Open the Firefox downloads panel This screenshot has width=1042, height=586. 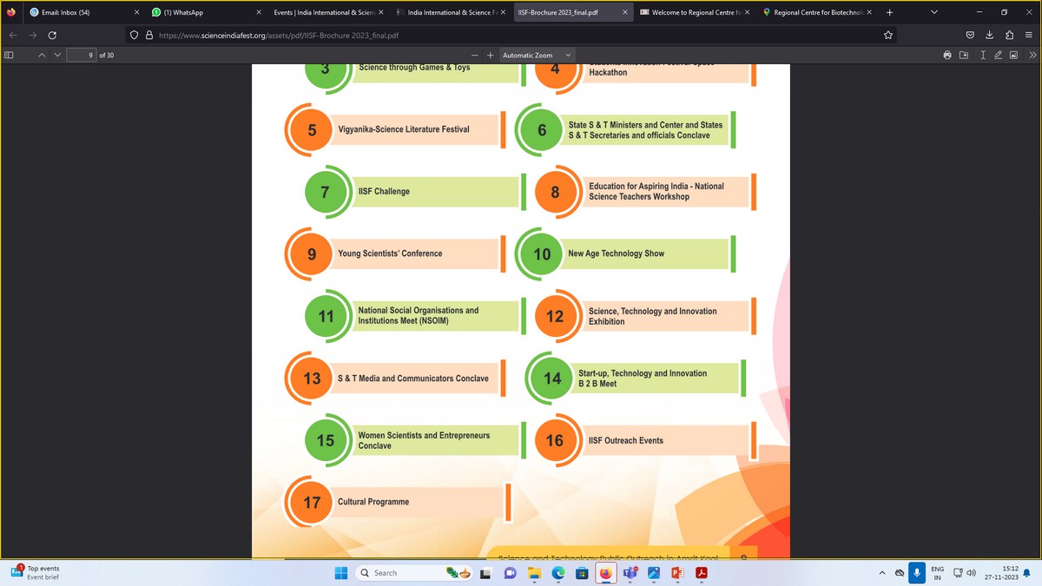click(x=990, y=36)
